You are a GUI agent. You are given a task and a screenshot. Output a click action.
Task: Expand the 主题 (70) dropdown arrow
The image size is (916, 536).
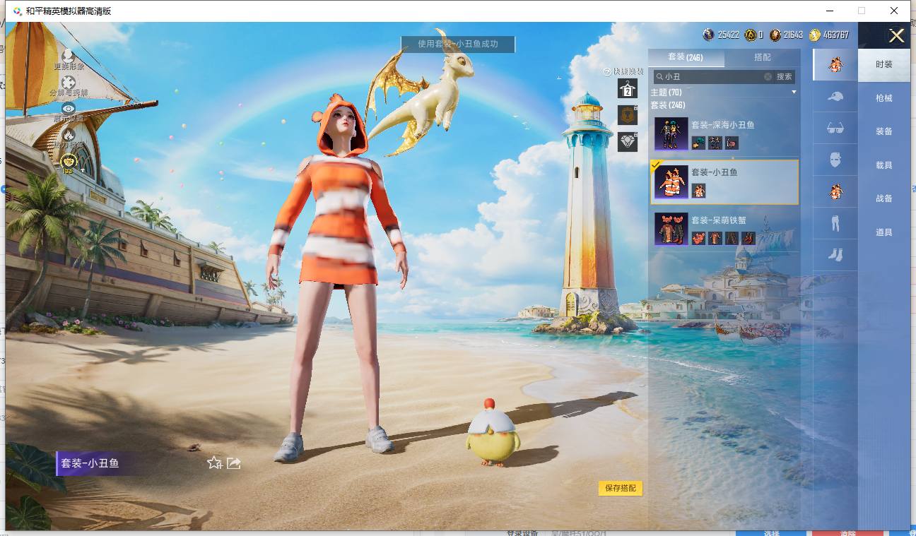tap(794, 93)
